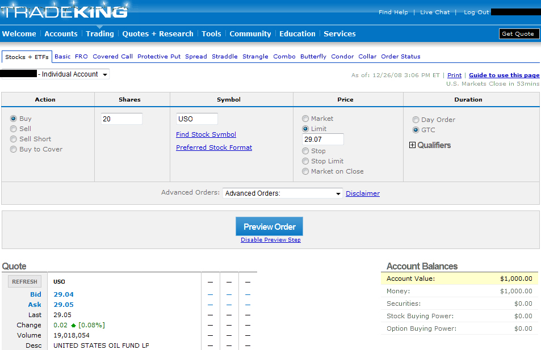541x350 pixels.
Task: Open the Trading menu
Action: point(100,34)
